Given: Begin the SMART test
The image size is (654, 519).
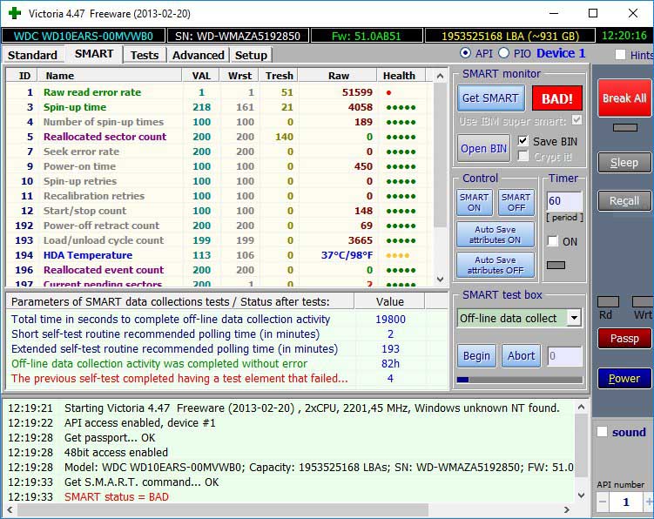Looking at the screenshot, I should [x=476, y=356].
